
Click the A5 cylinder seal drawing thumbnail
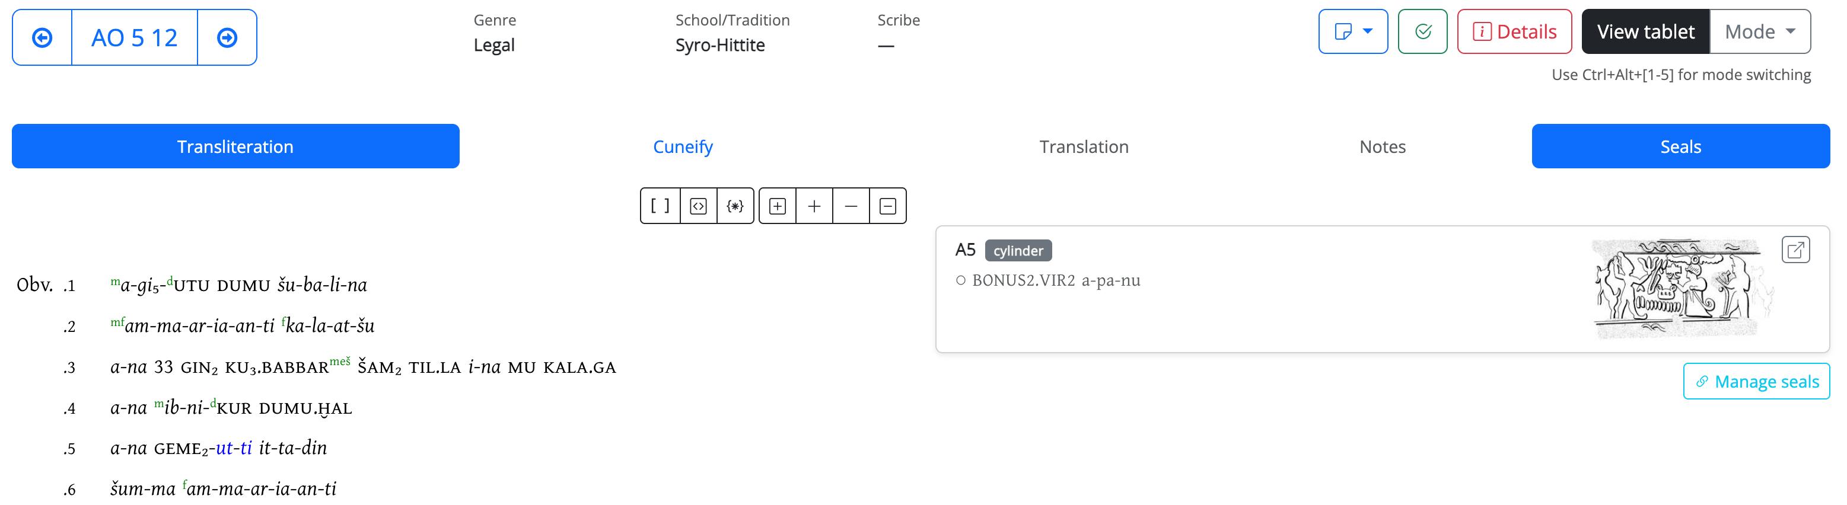(1682, 289)
